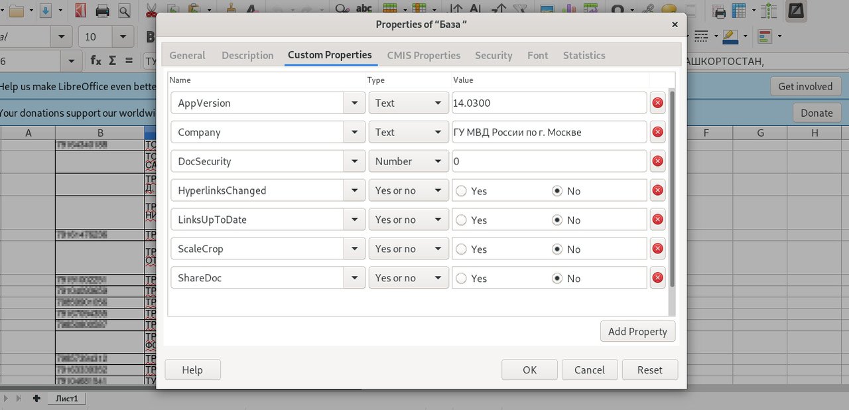849x410 pixels.
Task: Click the Freeze Rows and Columns icon
Action: pos(739,11)
